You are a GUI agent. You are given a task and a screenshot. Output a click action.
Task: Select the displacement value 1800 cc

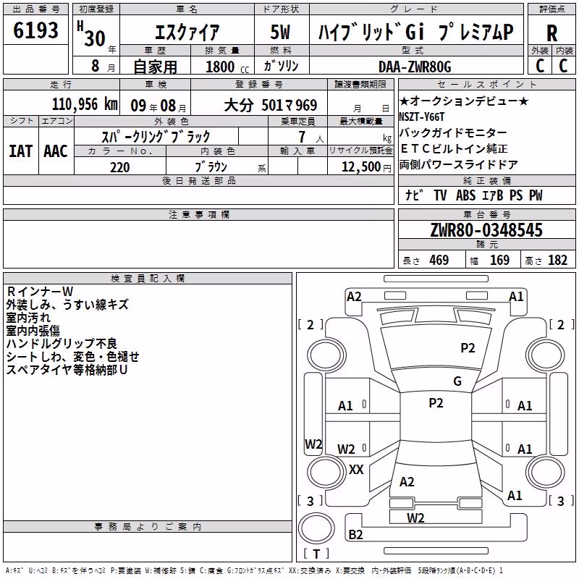[227, 67]
